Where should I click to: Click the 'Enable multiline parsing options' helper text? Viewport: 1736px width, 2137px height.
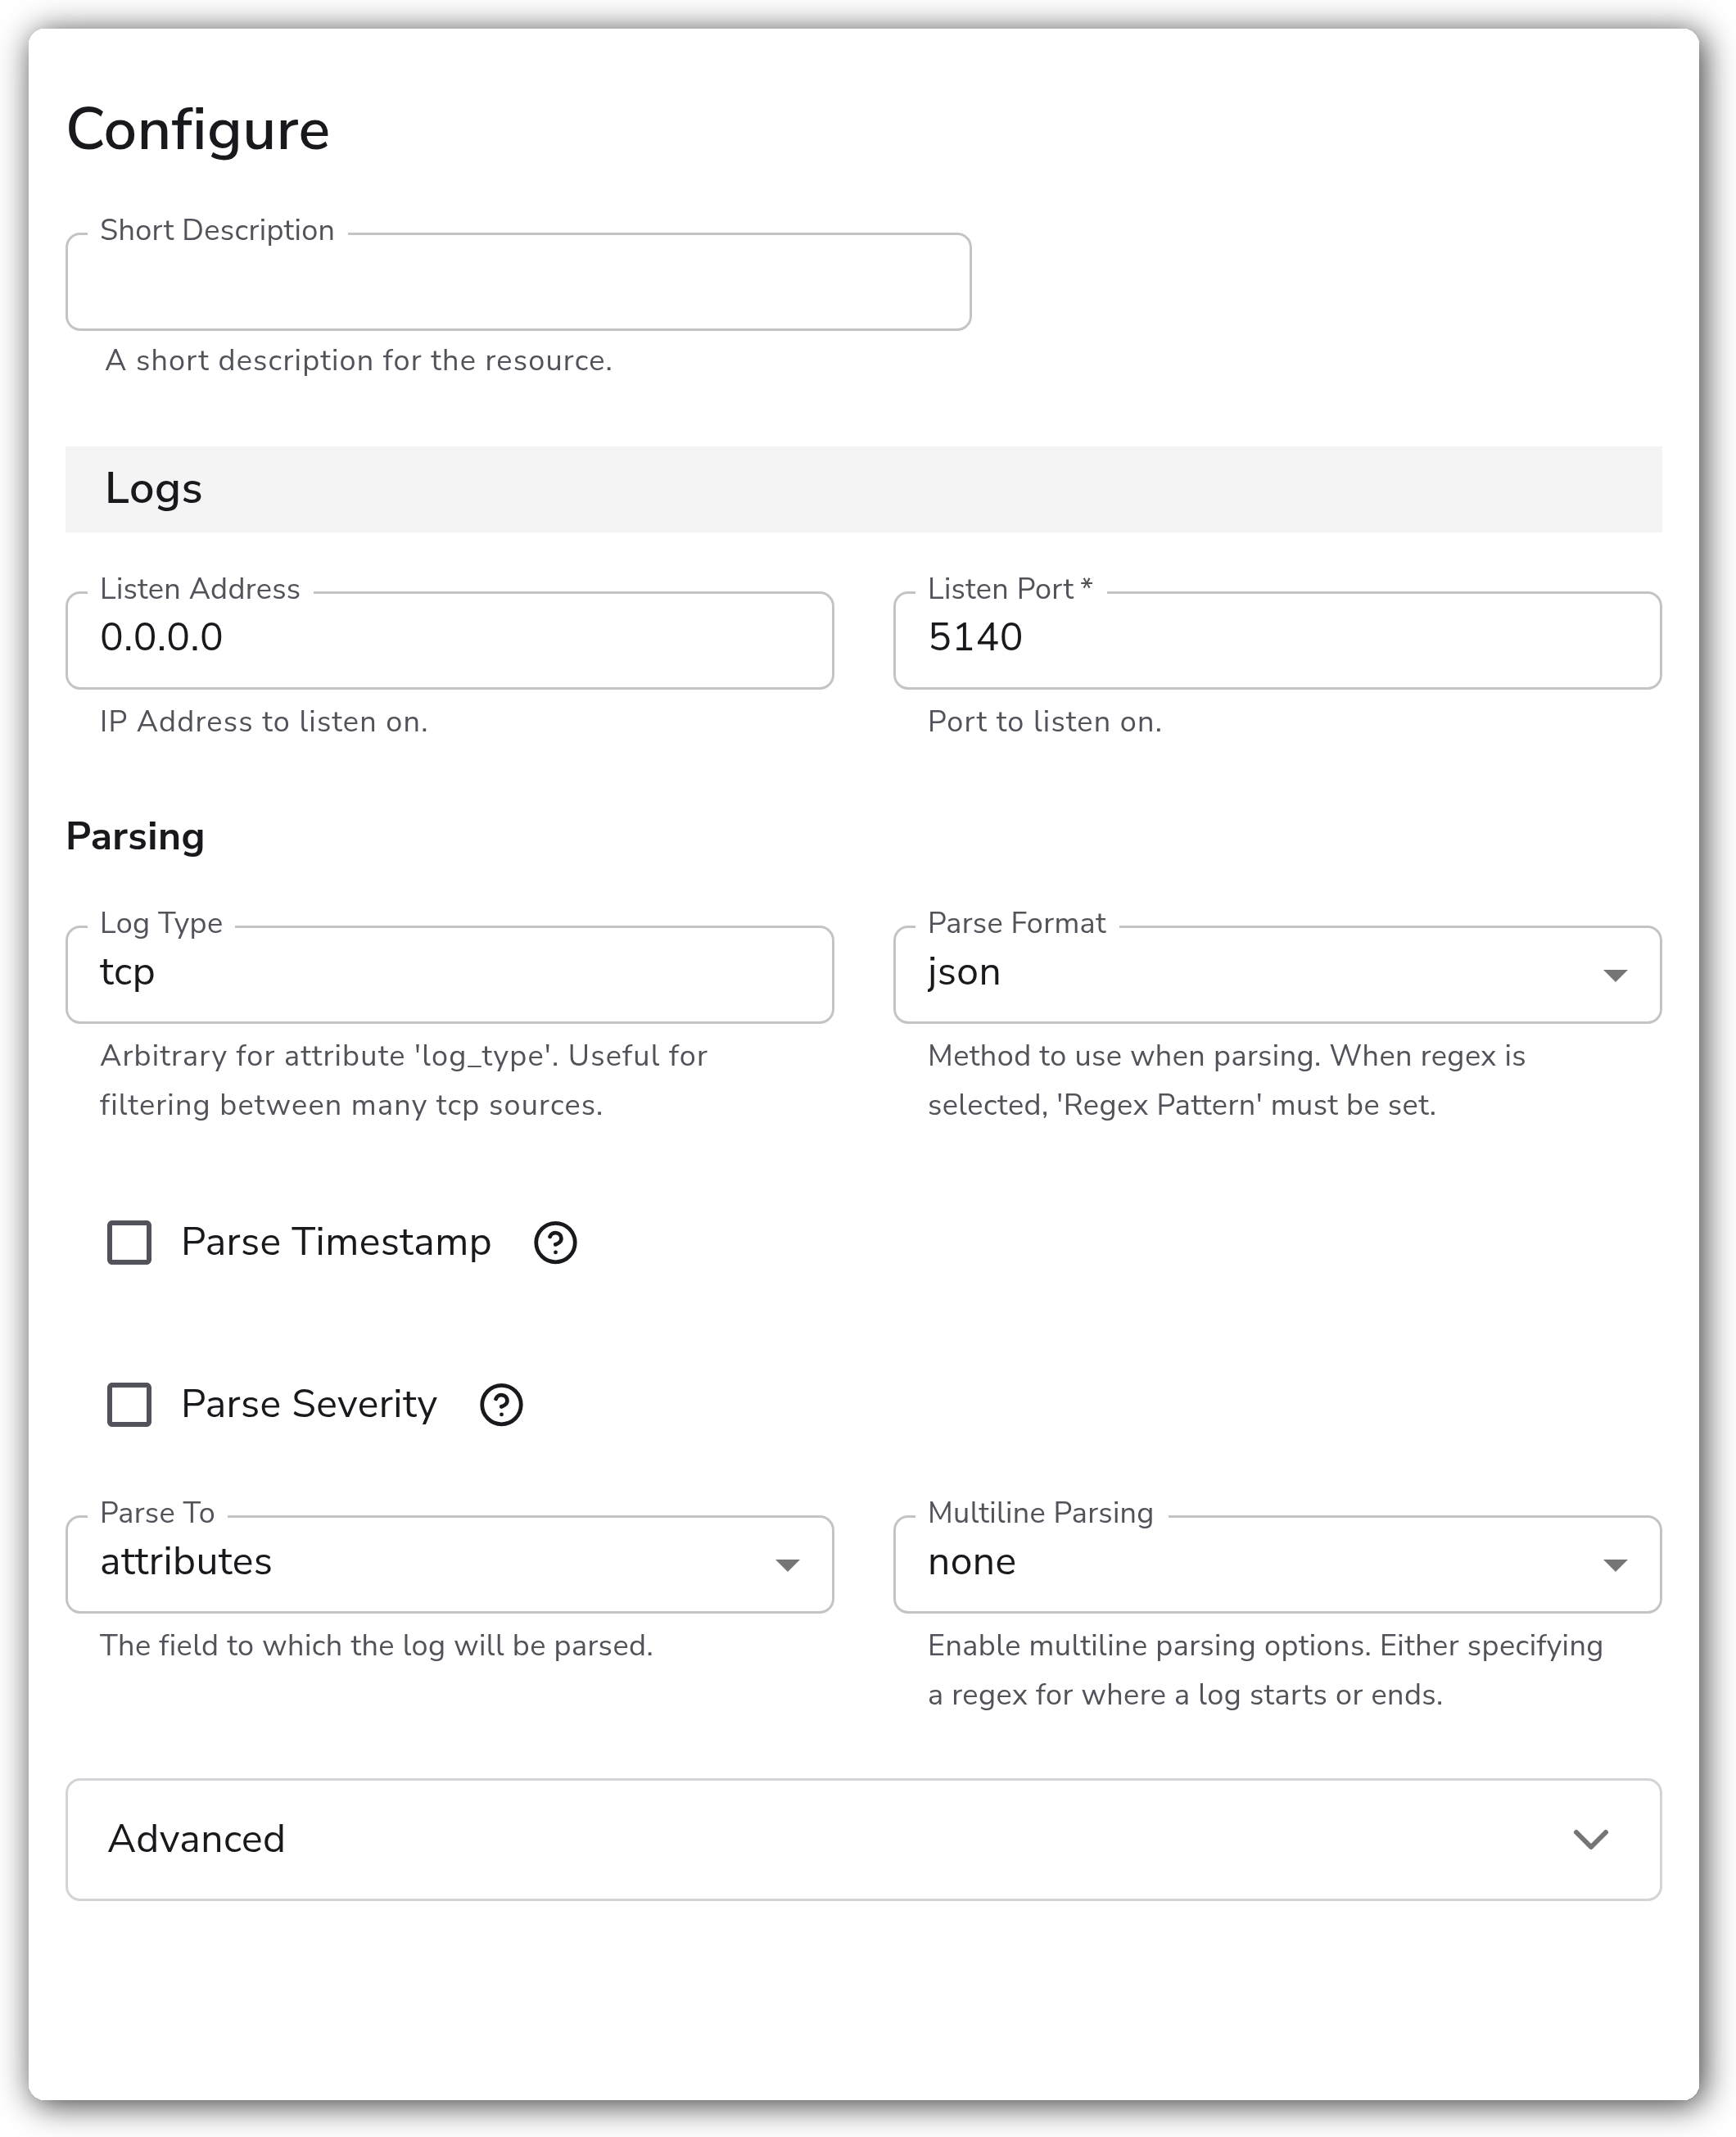[1265, 1671]
